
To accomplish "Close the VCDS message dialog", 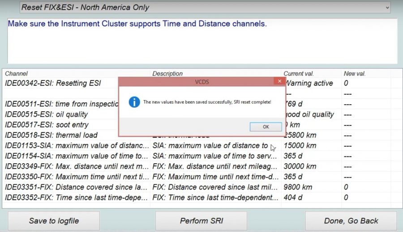I will [x=279, y=81].
